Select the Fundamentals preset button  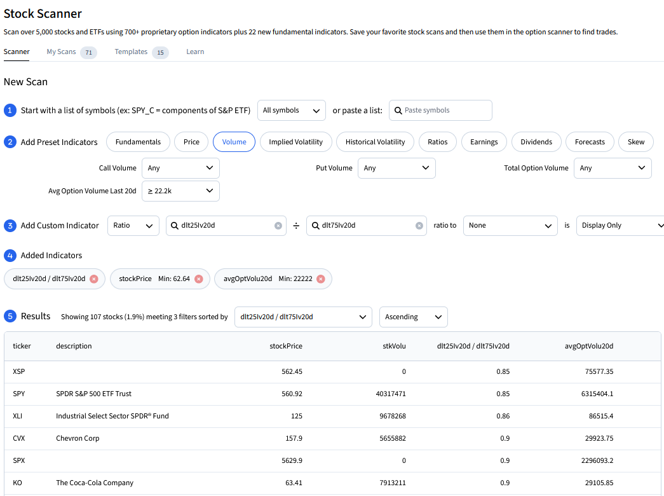[138, 142]
